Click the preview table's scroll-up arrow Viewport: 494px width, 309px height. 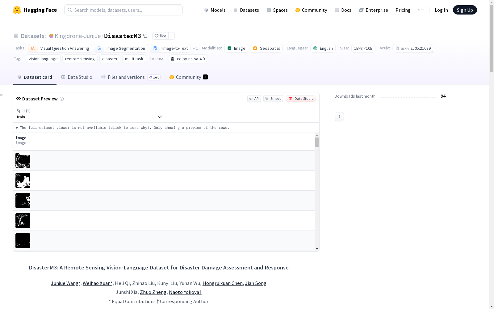(317, 135)
